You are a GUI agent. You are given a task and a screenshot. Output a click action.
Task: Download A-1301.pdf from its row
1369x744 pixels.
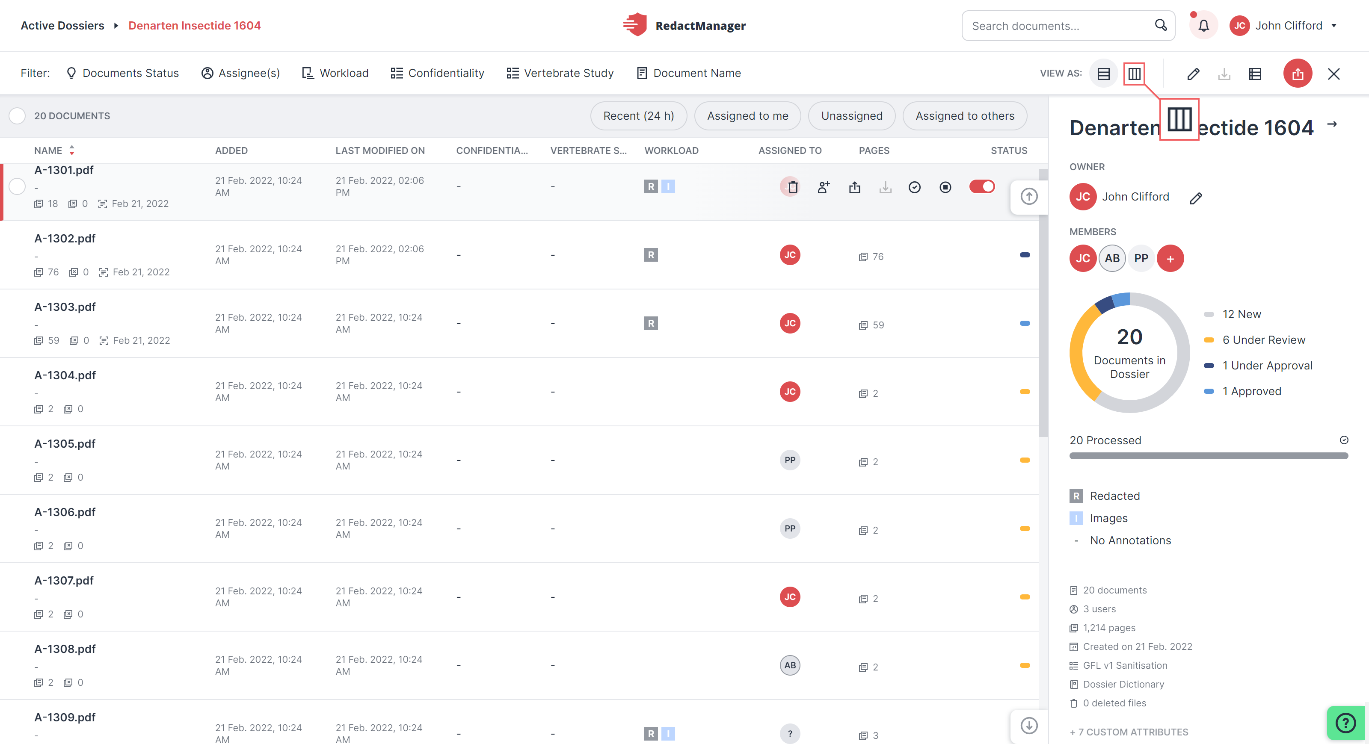coord(885,187)
